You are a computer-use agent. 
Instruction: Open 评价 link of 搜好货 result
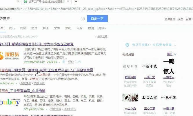point(71,62)
